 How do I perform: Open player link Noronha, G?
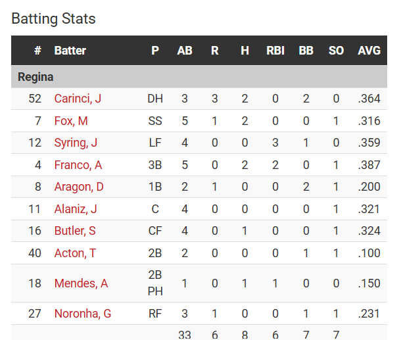(x=83, y=314)
